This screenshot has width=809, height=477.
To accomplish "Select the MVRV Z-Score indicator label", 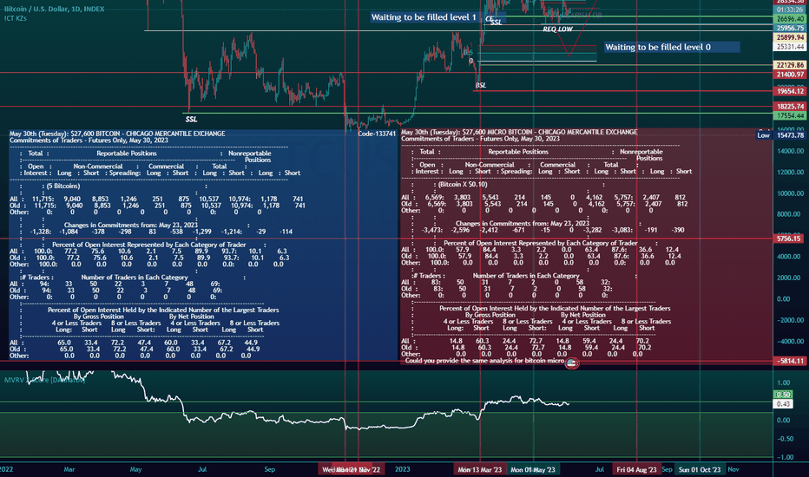I will 44,380.
